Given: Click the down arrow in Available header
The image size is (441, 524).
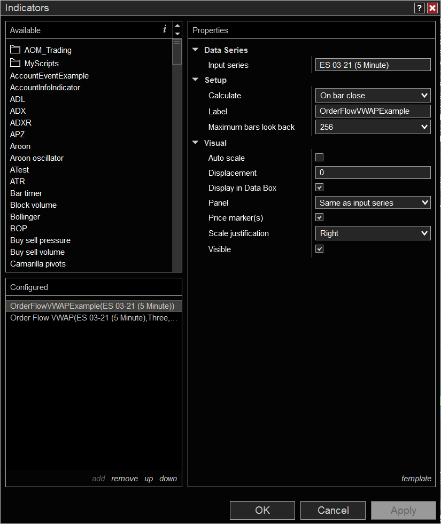Looking at the screenshot, I should point(177,34).
